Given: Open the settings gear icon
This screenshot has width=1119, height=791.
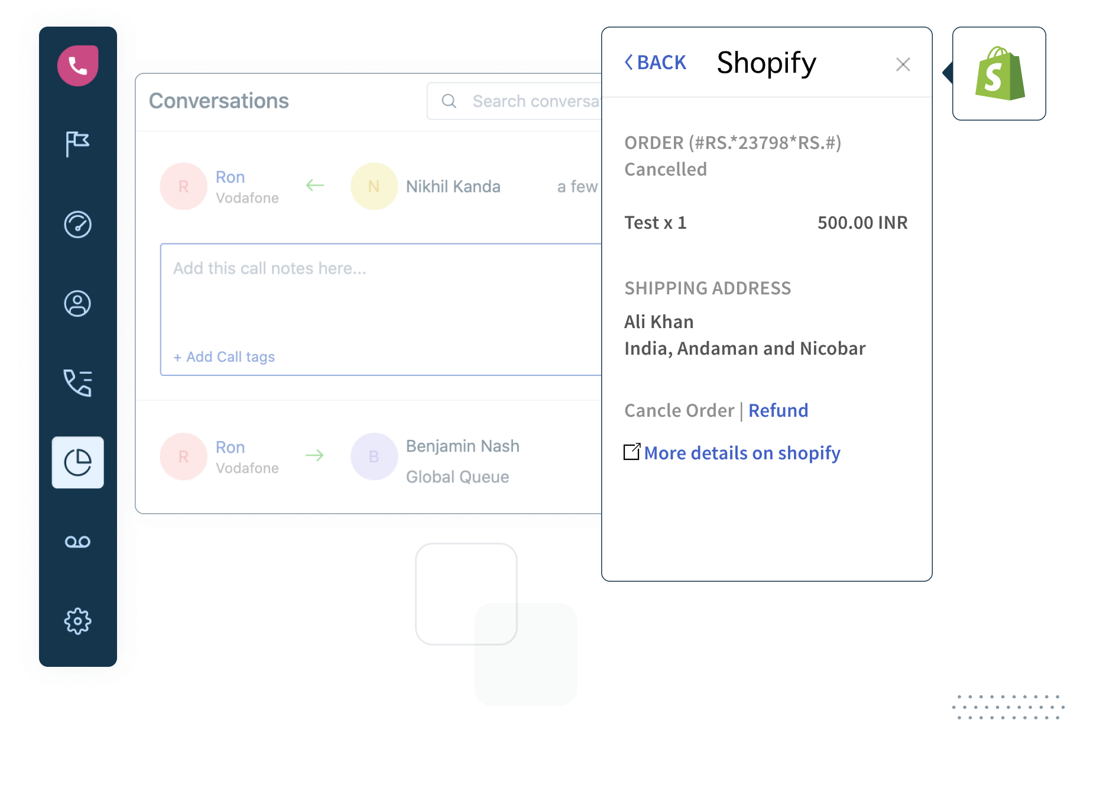Looking at the screenshot, I should tap(77, 621).
